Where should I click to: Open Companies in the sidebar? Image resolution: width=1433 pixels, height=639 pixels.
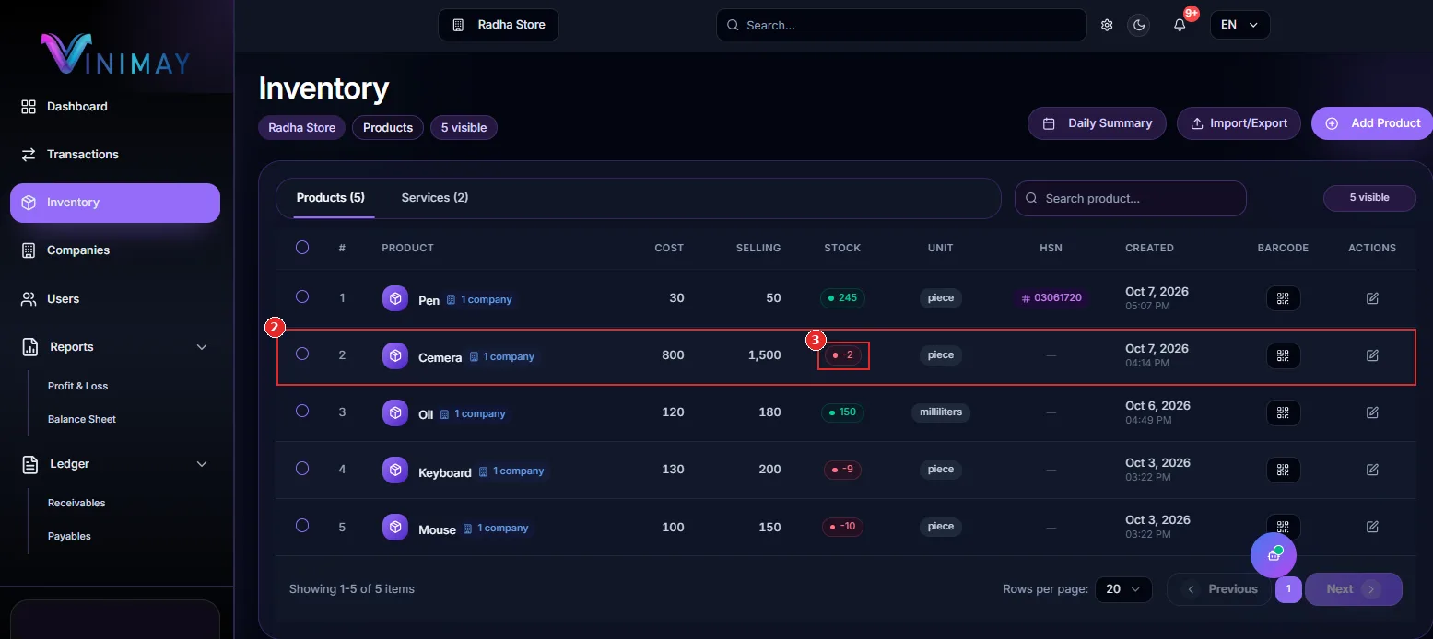[x=115, y=250]
